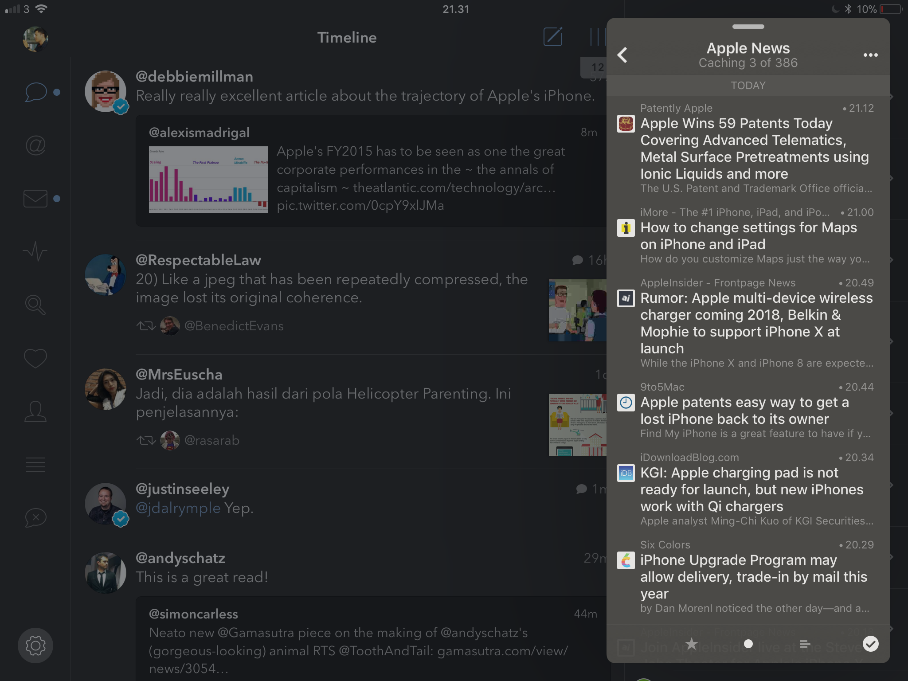Click the Apple News star/favorite toggle
This screenshot has height=681, width=908.
pyautogui.click(x=691, y=643)
